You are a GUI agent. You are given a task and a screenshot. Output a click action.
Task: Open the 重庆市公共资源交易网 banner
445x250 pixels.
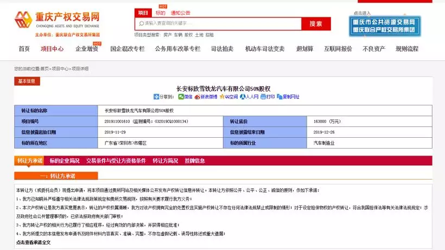[385, 26]
